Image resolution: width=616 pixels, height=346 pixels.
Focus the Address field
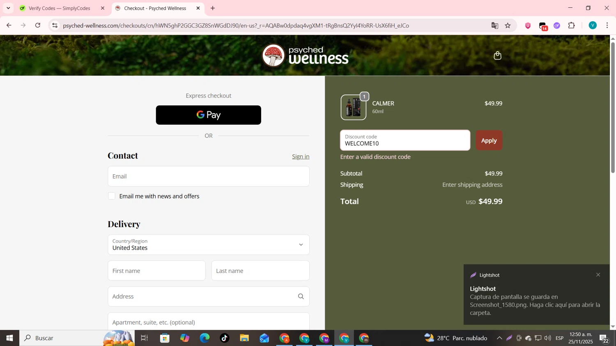[209, 296]
